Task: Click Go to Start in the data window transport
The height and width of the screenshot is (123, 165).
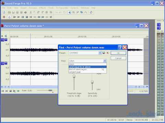Action: [x=3, y=91]
